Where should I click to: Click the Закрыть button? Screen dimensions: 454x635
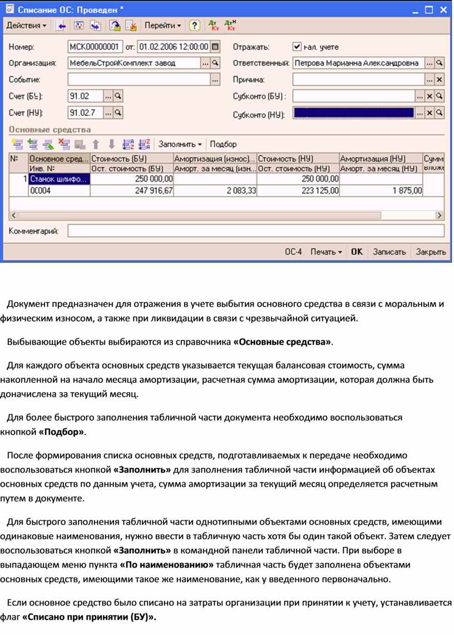point(431,252)
